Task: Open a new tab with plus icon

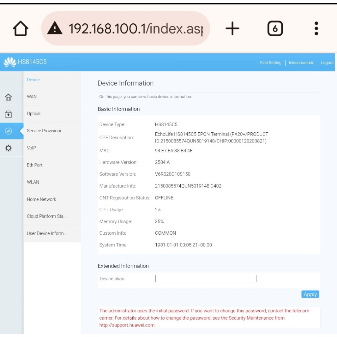Action: coord(232,29)
